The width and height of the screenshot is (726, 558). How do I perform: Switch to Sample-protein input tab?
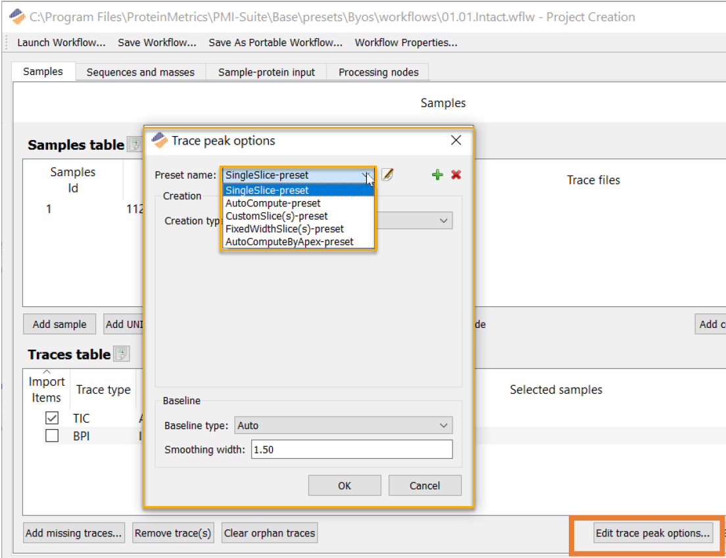coord(266,72)
